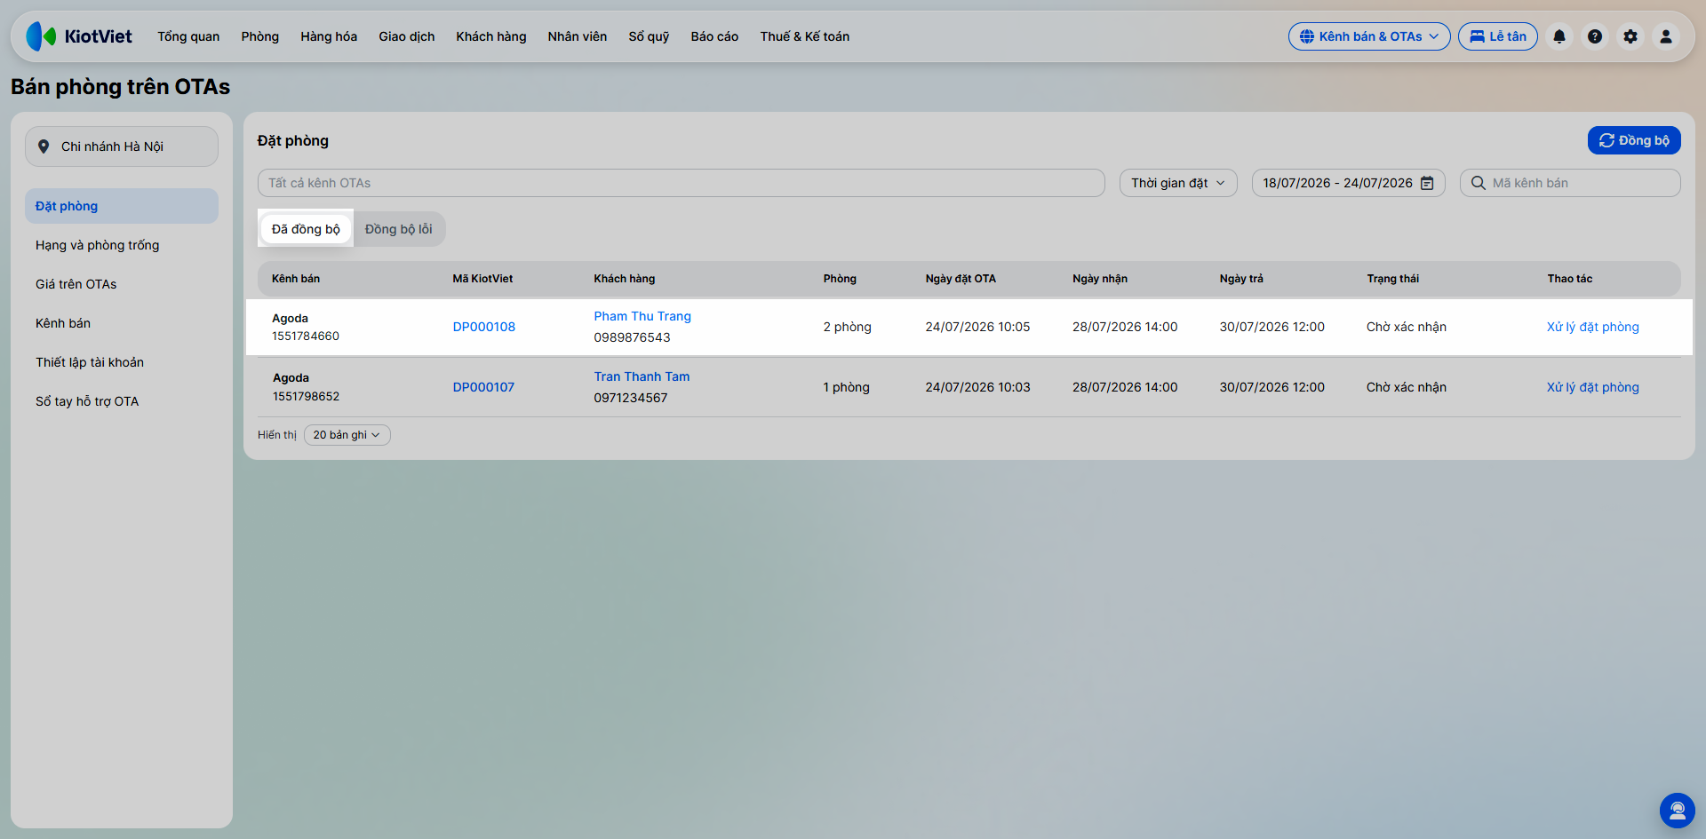Click the sync arrows icon on Đồng bộ

tap(1606, 140)
